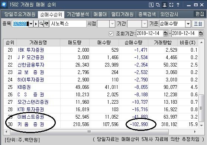
Task: Click vertical scrollbar down arrow
Action: tap(201, 125)
